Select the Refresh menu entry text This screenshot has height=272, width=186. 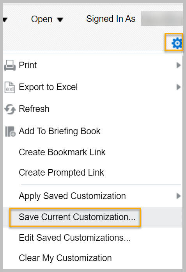34,109
